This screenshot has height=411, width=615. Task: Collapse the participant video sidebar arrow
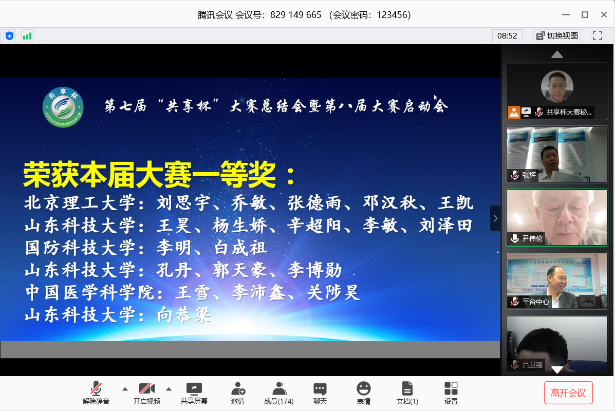point(495,218)
